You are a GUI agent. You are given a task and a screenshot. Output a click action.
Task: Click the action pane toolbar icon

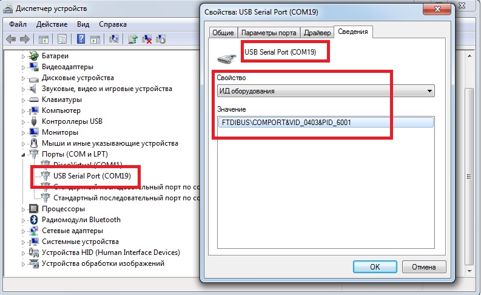pos(95,39)
